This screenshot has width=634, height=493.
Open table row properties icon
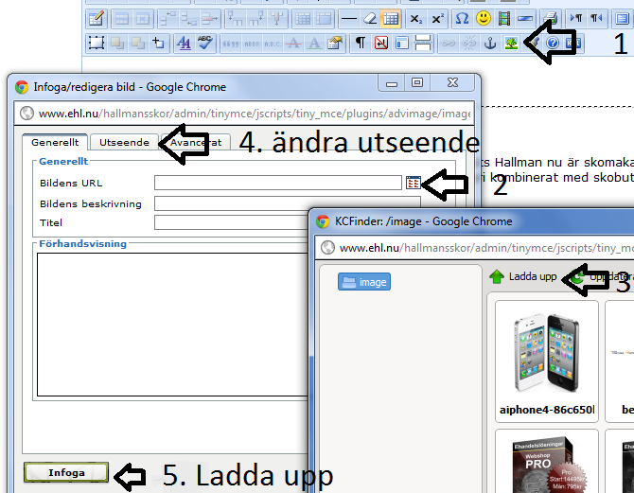[122, 19]
